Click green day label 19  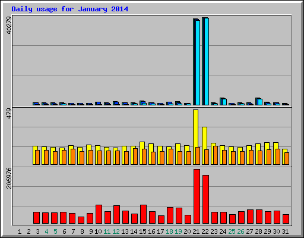[178, 231]
